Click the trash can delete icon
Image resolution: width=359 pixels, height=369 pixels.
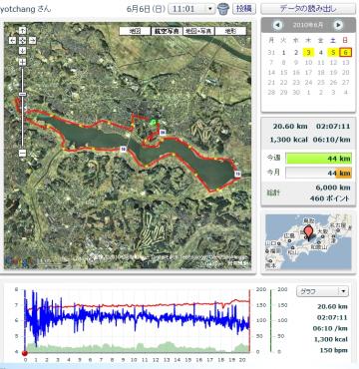(x=223, y=8)
